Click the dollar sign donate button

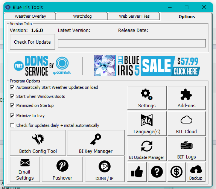click(x=176, y=172)
